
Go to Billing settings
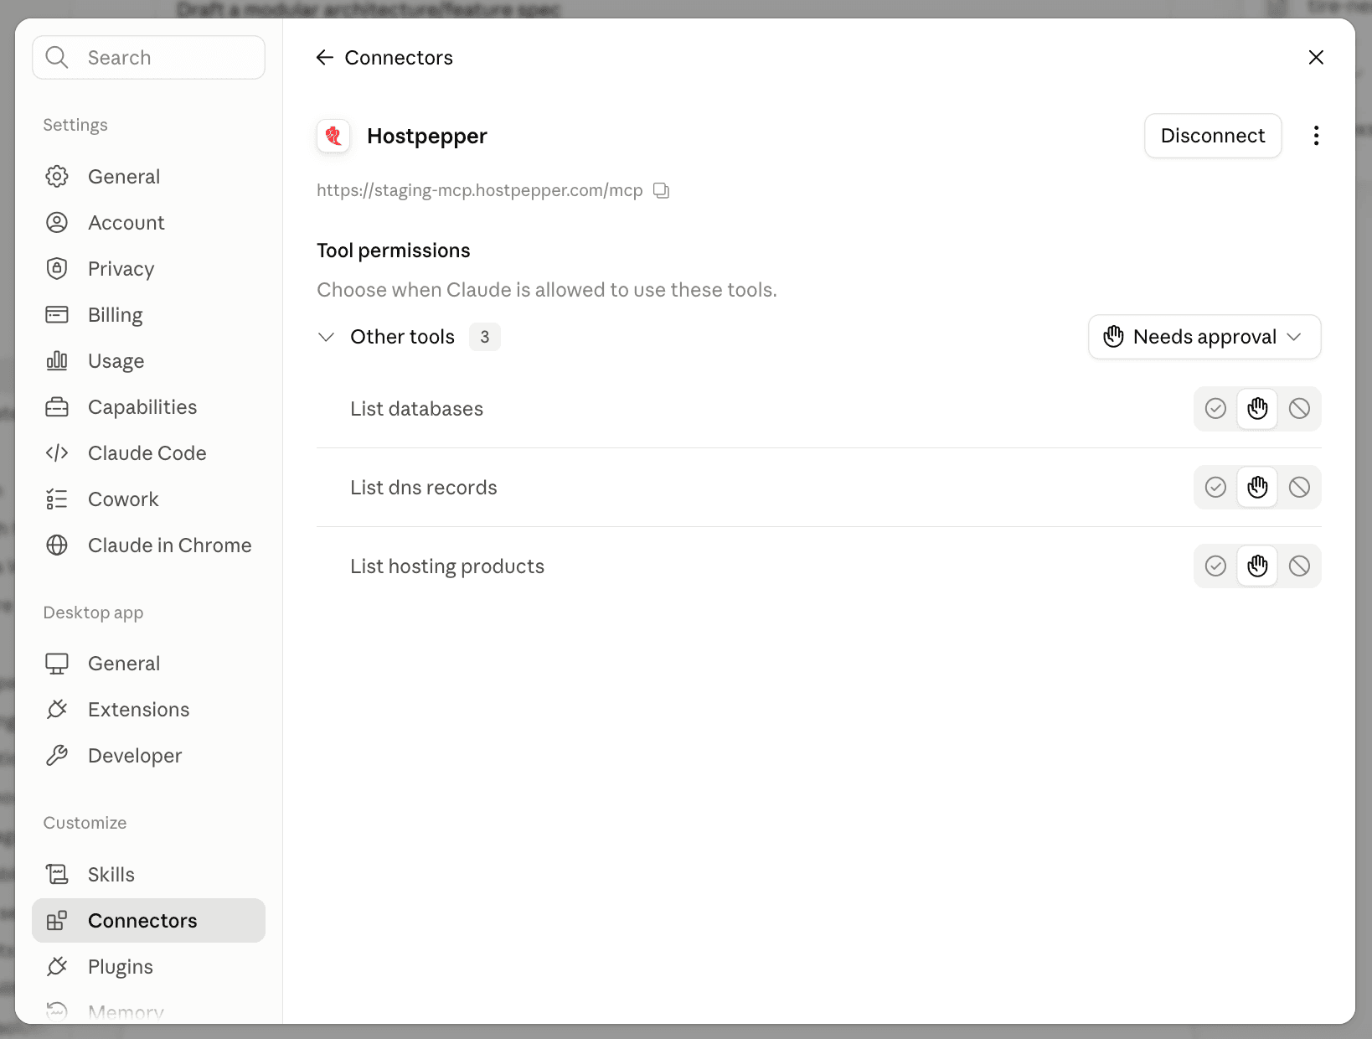[x=149, y=315]
